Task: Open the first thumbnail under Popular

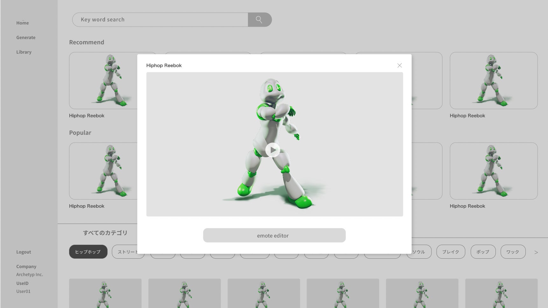Action: click(x=103, y=171)
